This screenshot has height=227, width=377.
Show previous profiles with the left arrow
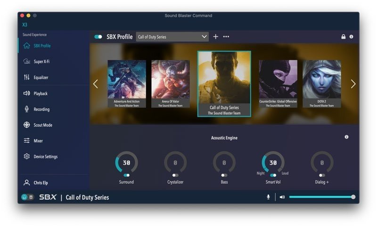pyautogui.click(x=96, y=84)
